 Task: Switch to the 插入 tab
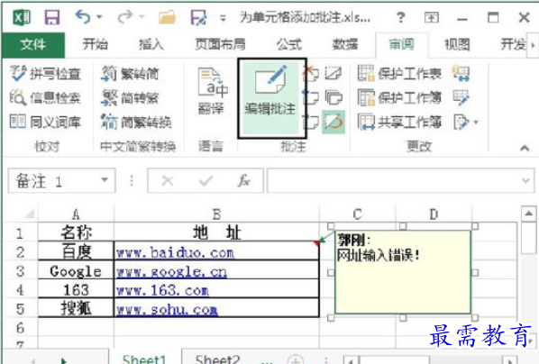151,44
